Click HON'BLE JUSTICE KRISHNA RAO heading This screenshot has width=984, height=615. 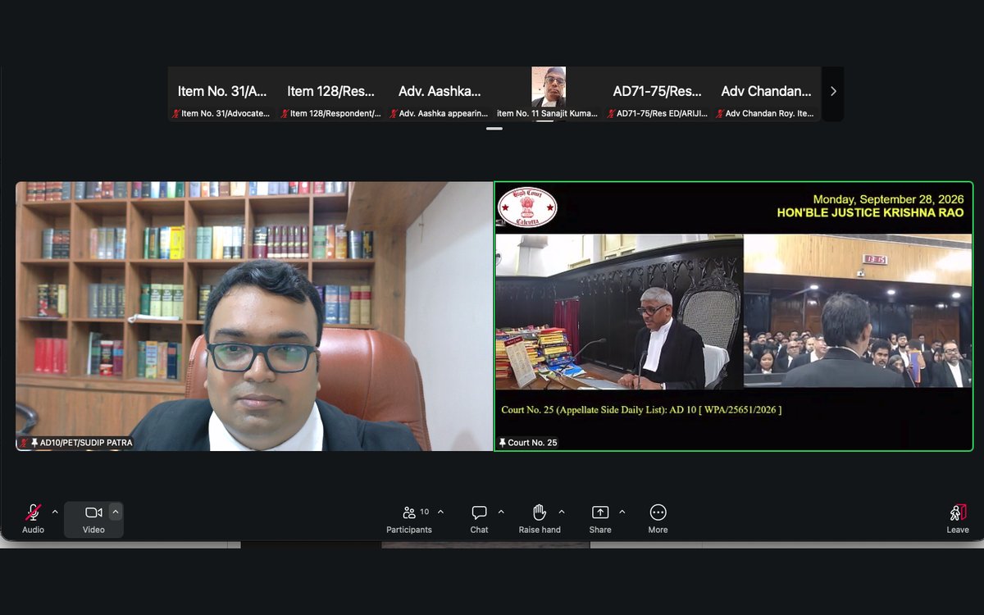[870, 213]
